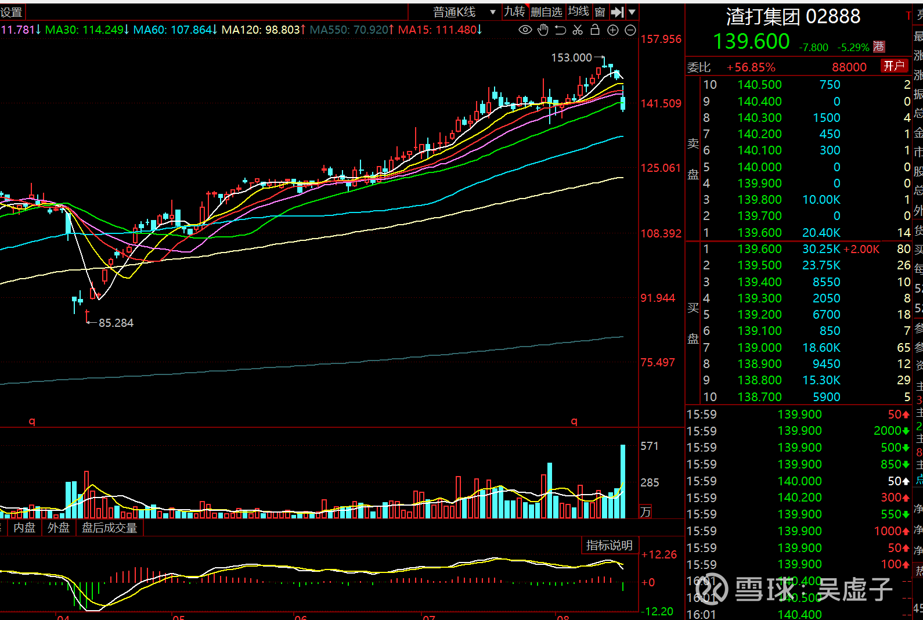Open the 普通K线 chart type dropdown
Viewport: 923px width, 620px height.
[464, 12]
